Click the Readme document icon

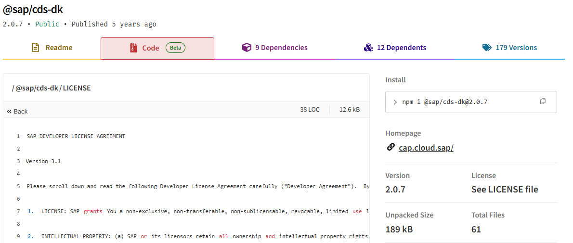(x=36, y=48)
